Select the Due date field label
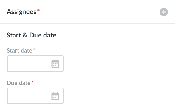Screen dimensions: 175x111 point(18,83)
